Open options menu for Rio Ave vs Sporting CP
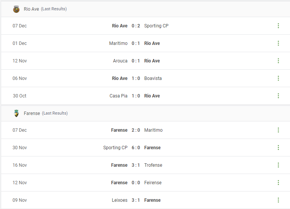Screen dimensions: 290x209 click(x=278, y=26)
